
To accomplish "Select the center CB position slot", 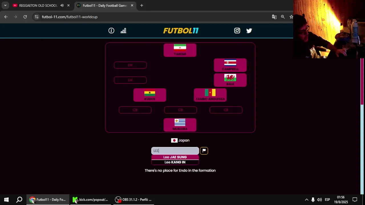I will (x=180, y=110).
